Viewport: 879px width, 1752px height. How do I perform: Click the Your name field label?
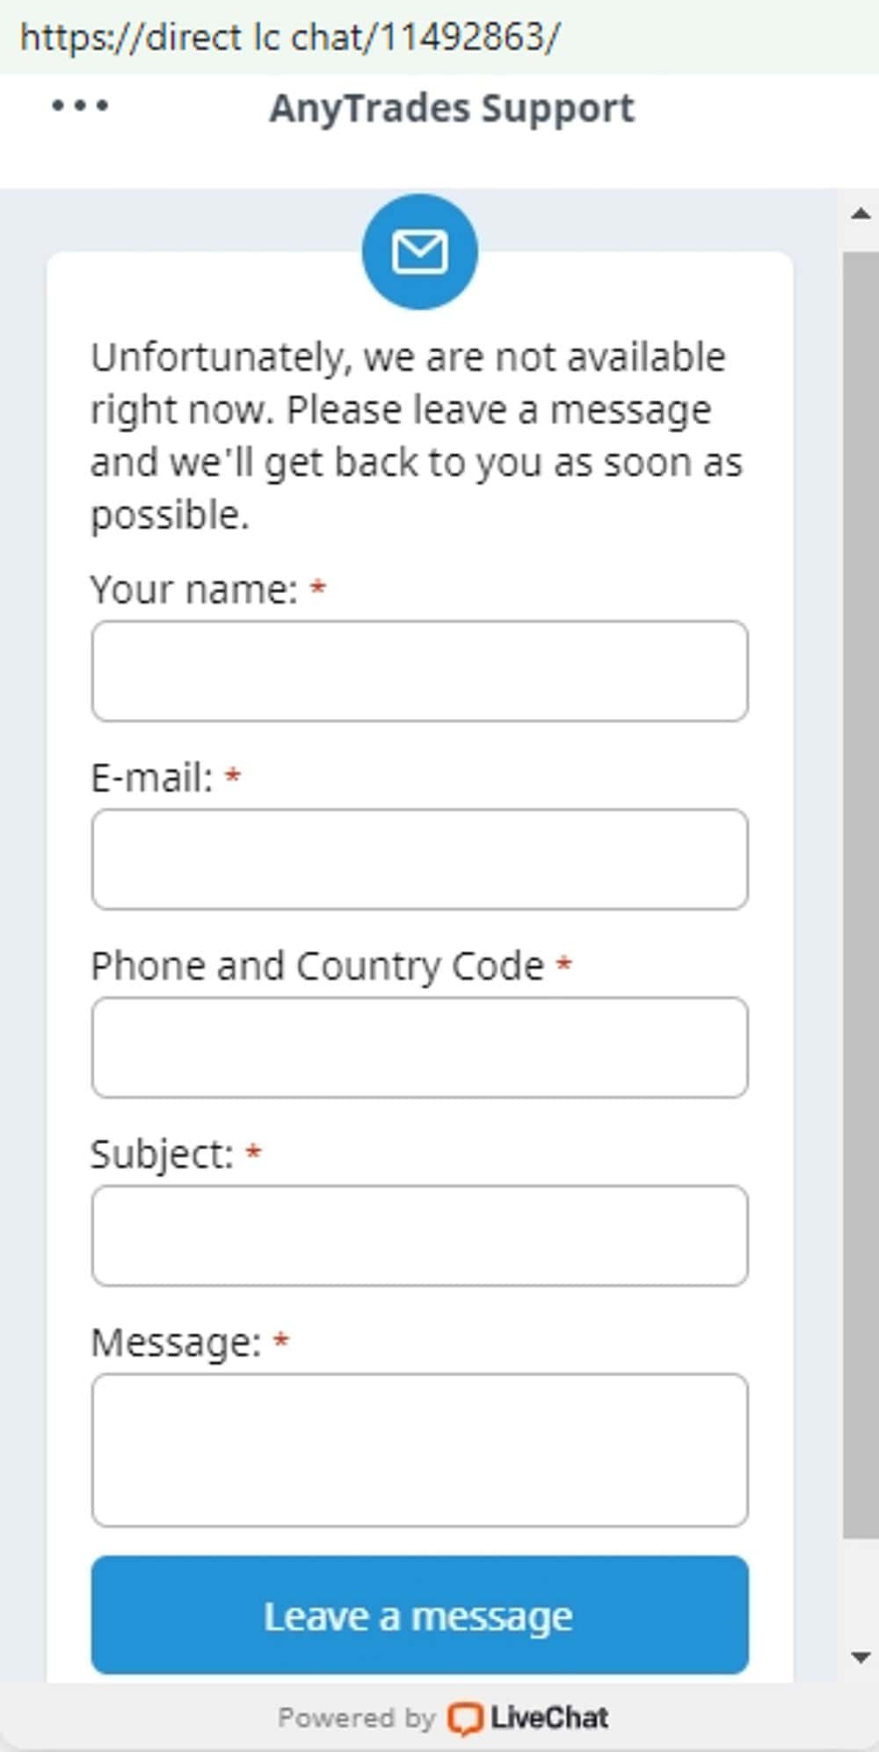pyautogui.click(x=194, y=590)
